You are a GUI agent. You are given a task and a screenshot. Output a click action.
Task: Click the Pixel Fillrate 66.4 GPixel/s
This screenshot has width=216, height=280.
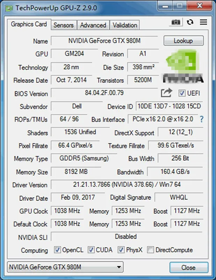75,145
